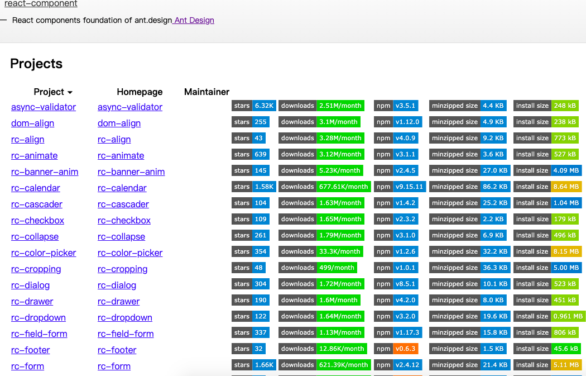Click the Homepage column header

140,92
